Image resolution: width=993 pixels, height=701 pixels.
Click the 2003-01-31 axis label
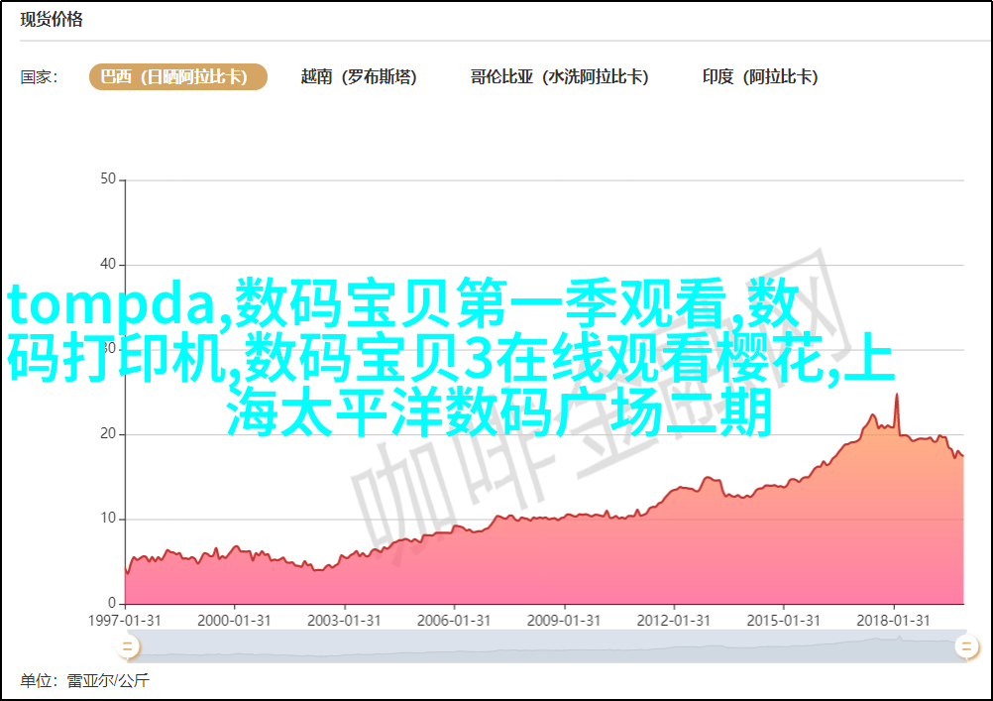pyautogui.click(x=344, y=621)
